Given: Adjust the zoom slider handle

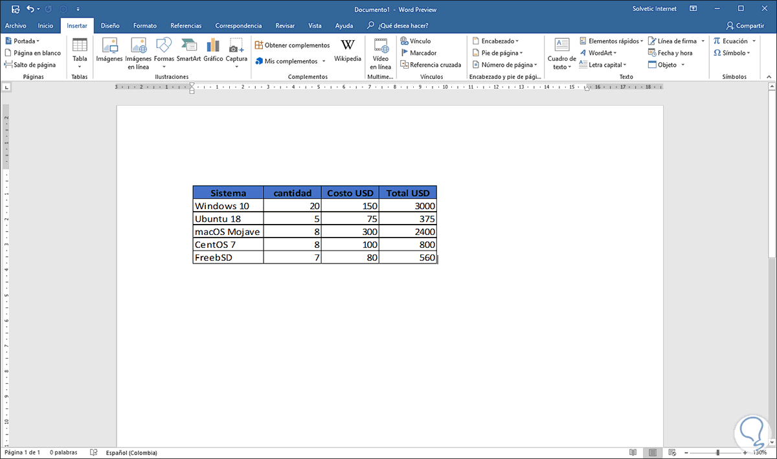Looking at the screenshot, I should tap(717, 453).
